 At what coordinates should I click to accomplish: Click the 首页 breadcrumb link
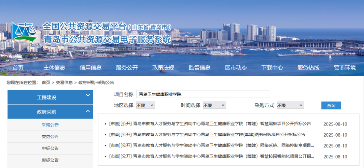tap(46, 82)
